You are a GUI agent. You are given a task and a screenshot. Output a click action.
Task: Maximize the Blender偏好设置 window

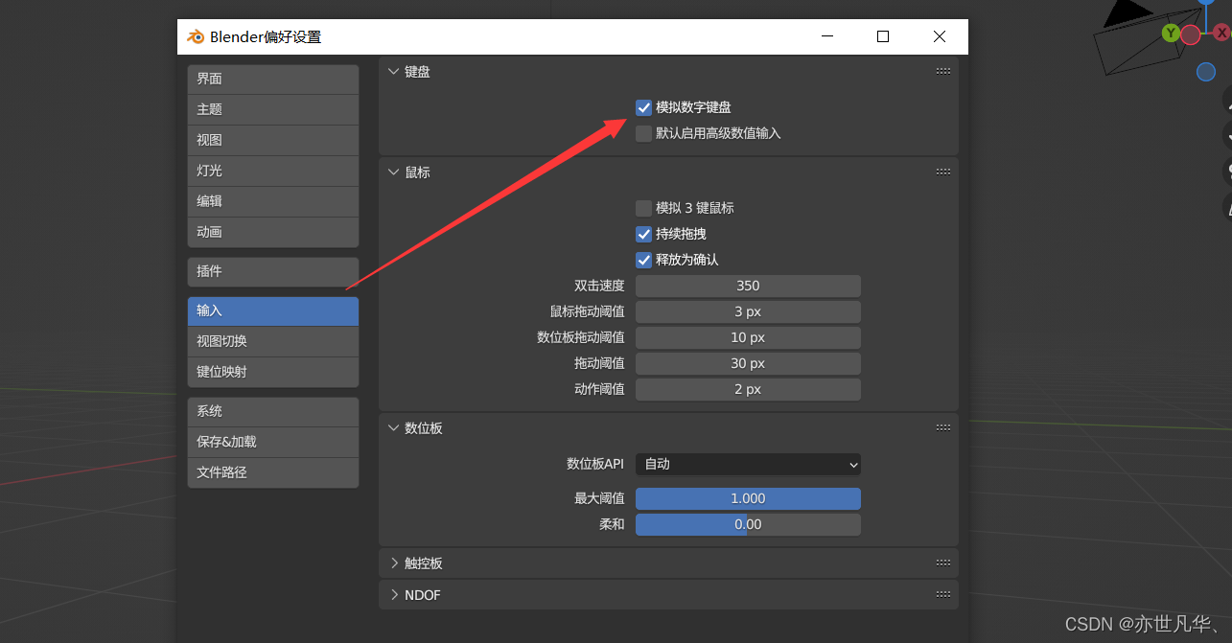[883, 36]
